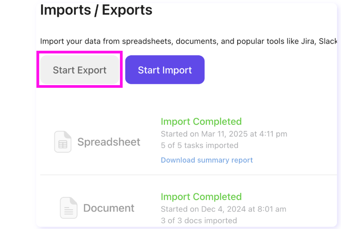Screen dimensions: 341x229
Task: Click the Spreadsheet import label
Action: point(109,142)
